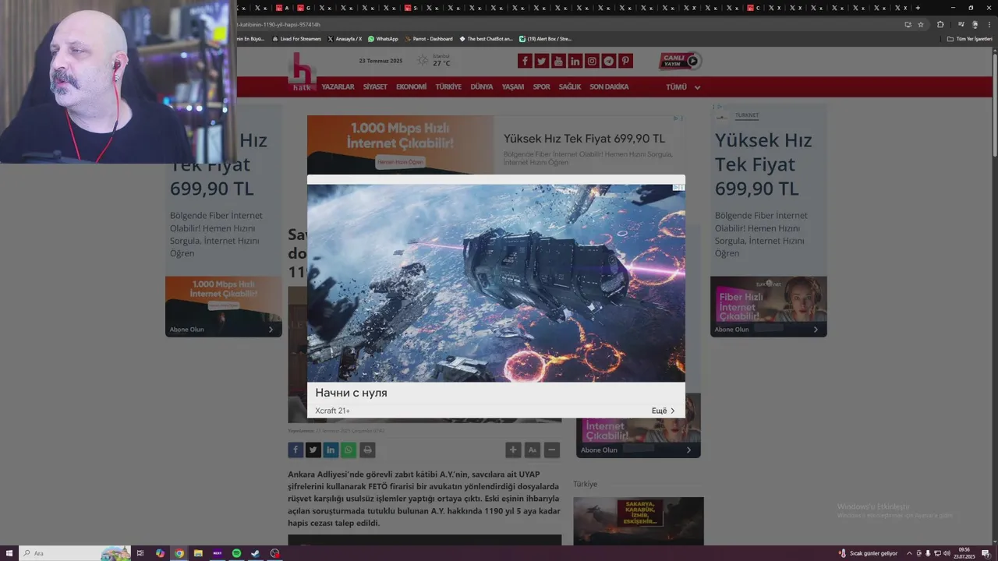
Task: Open the SON DAKİKA section
Action: (x=609, y=87)
